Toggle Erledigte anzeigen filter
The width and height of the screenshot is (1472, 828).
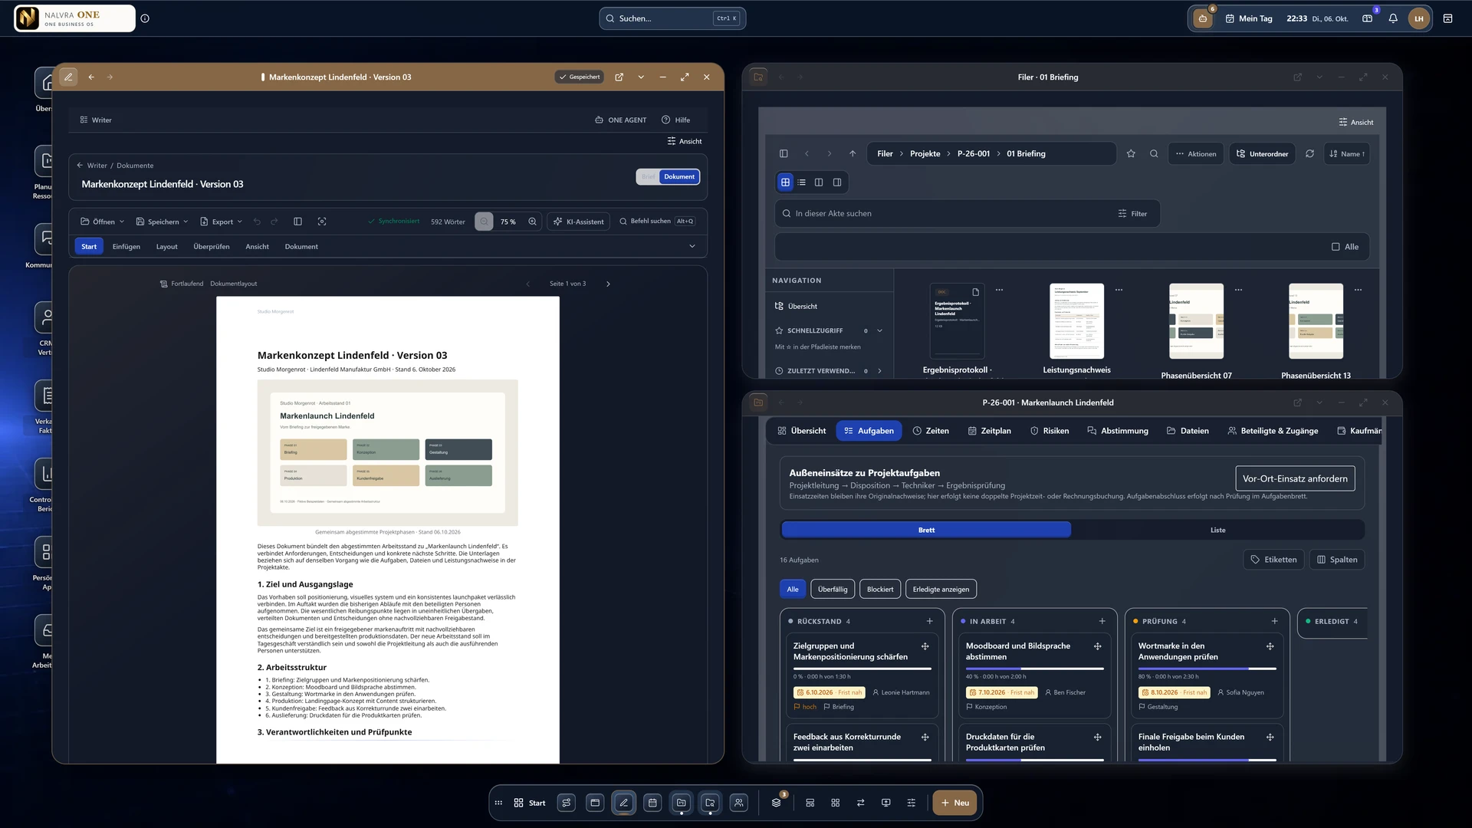[941, 590]
